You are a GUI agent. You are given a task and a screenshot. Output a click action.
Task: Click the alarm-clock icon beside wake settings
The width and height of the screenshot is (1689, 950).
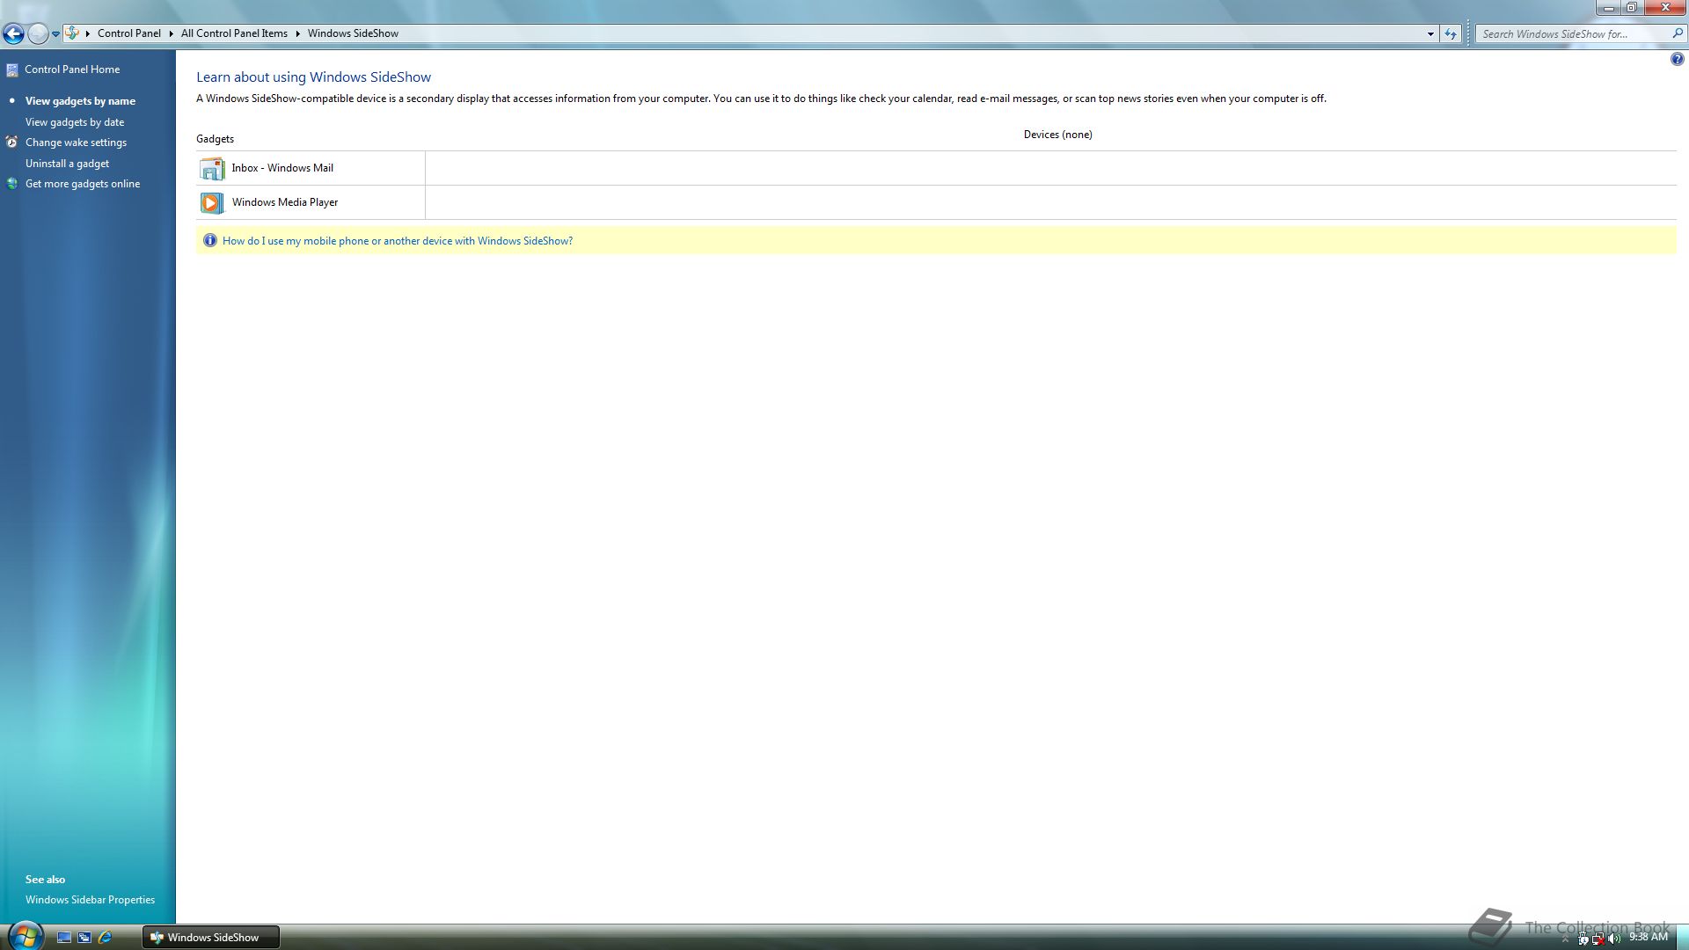coord(12,142)
